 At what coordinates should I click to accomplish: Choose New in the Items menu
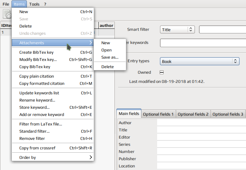(53, 12)
